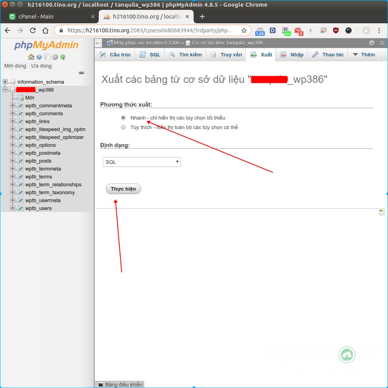Click the green reload navigation icon
388x388 pixels.
(63, 57)
